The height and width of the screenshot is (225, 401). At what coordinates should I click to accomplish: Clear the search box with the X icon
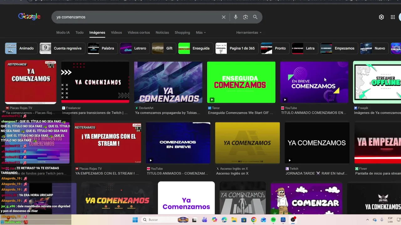pos(224,17)
